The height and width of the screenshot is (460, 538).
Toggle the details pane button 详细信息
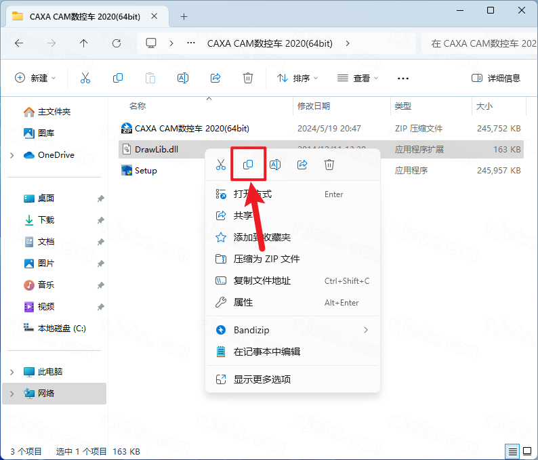(x=496, y=78)
